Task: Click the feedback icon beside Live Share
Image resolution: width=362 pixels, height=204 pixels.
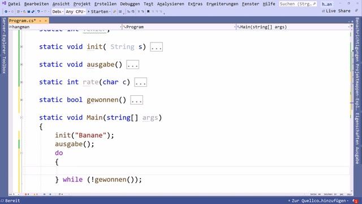Action: (357, 11)
